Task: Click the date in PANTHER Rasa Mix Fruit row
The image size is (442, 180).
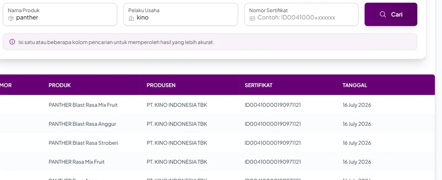Action: point(357,162)
